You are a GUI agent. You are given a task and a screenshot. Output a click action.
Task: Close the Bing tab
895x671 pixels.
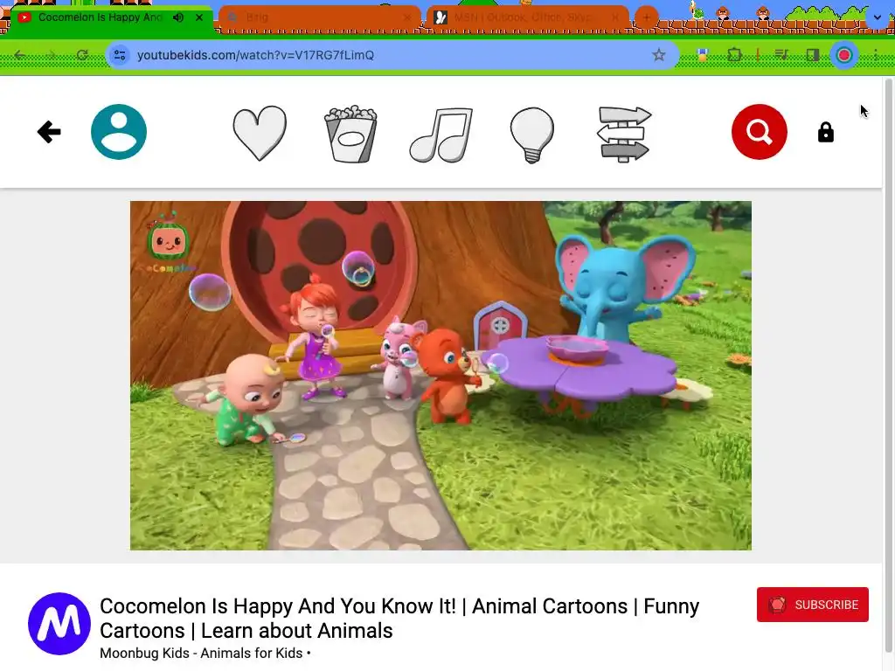point(407,17)
